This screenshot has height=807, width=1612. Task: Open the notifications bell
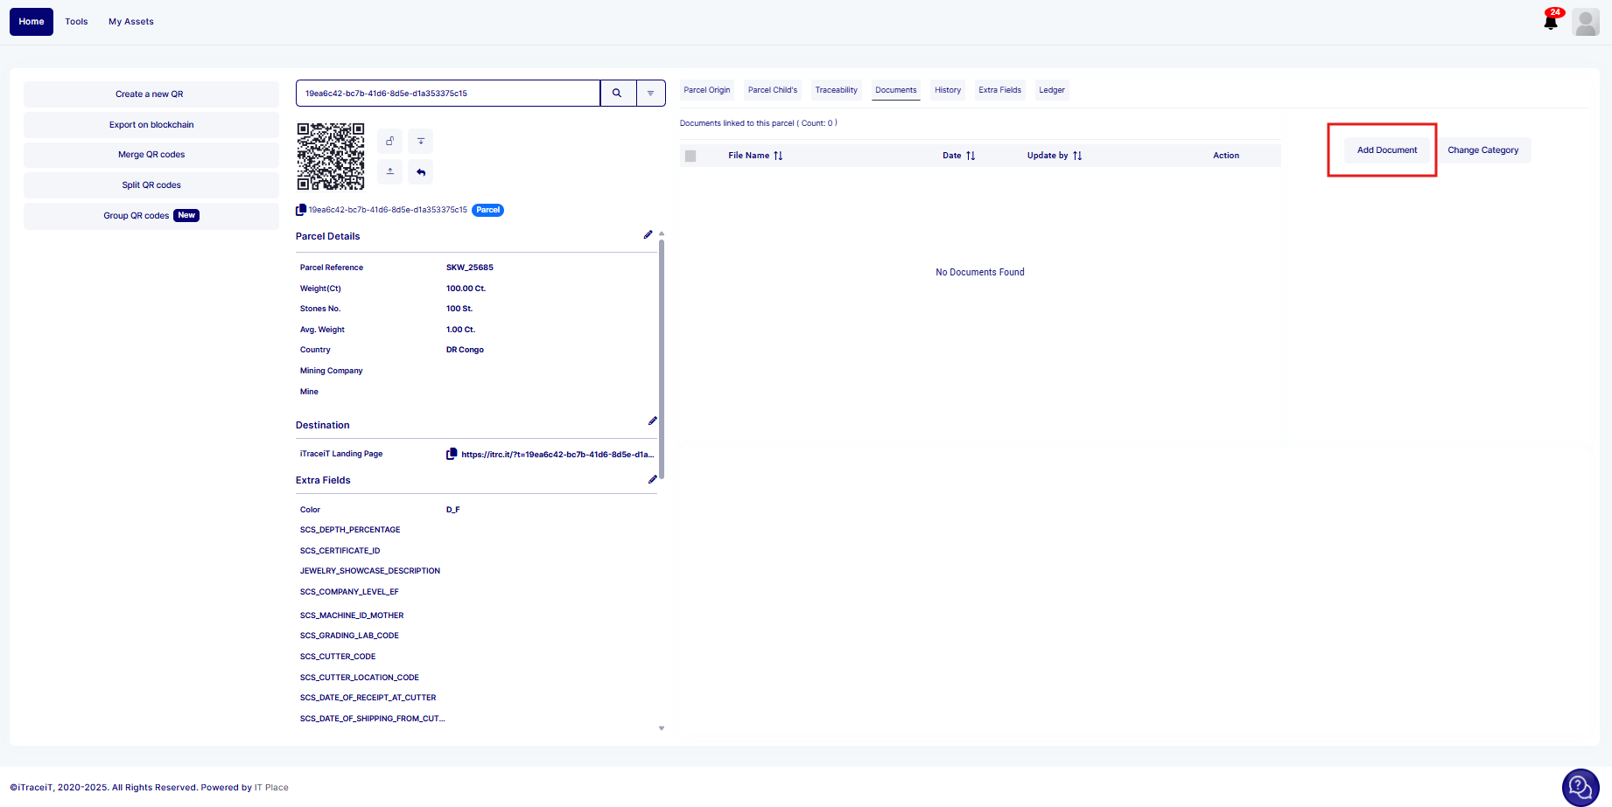tap(1550, 22)
